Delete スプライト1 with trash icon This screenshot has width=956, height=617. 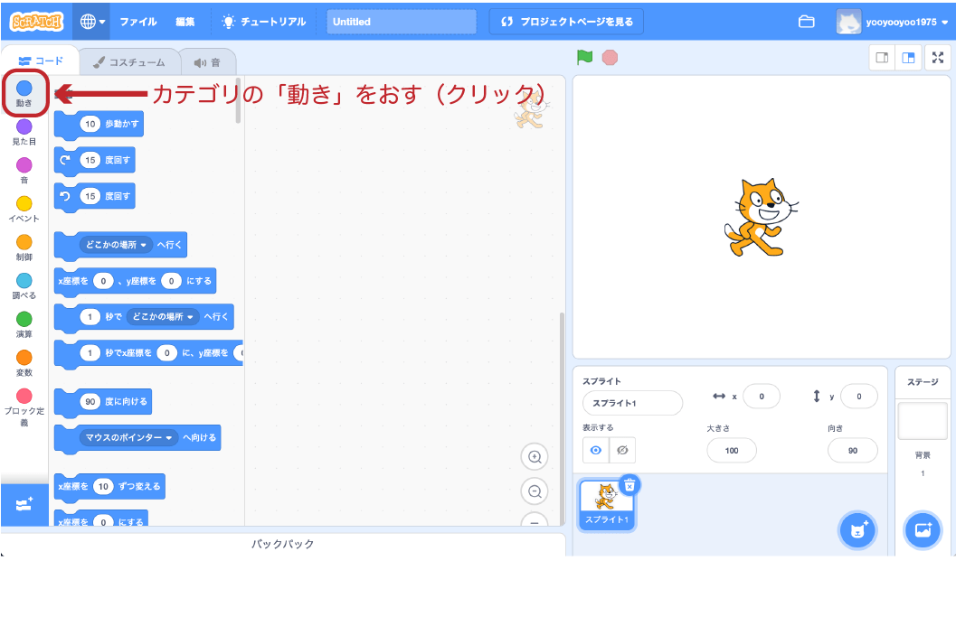pyautogui.click(x=629, y=485)
